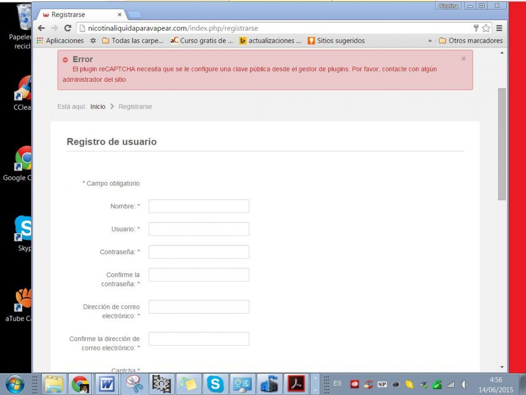Open control panel icon on taskbar
This screenshot has height=395, width=526.
tap(242, 384)
